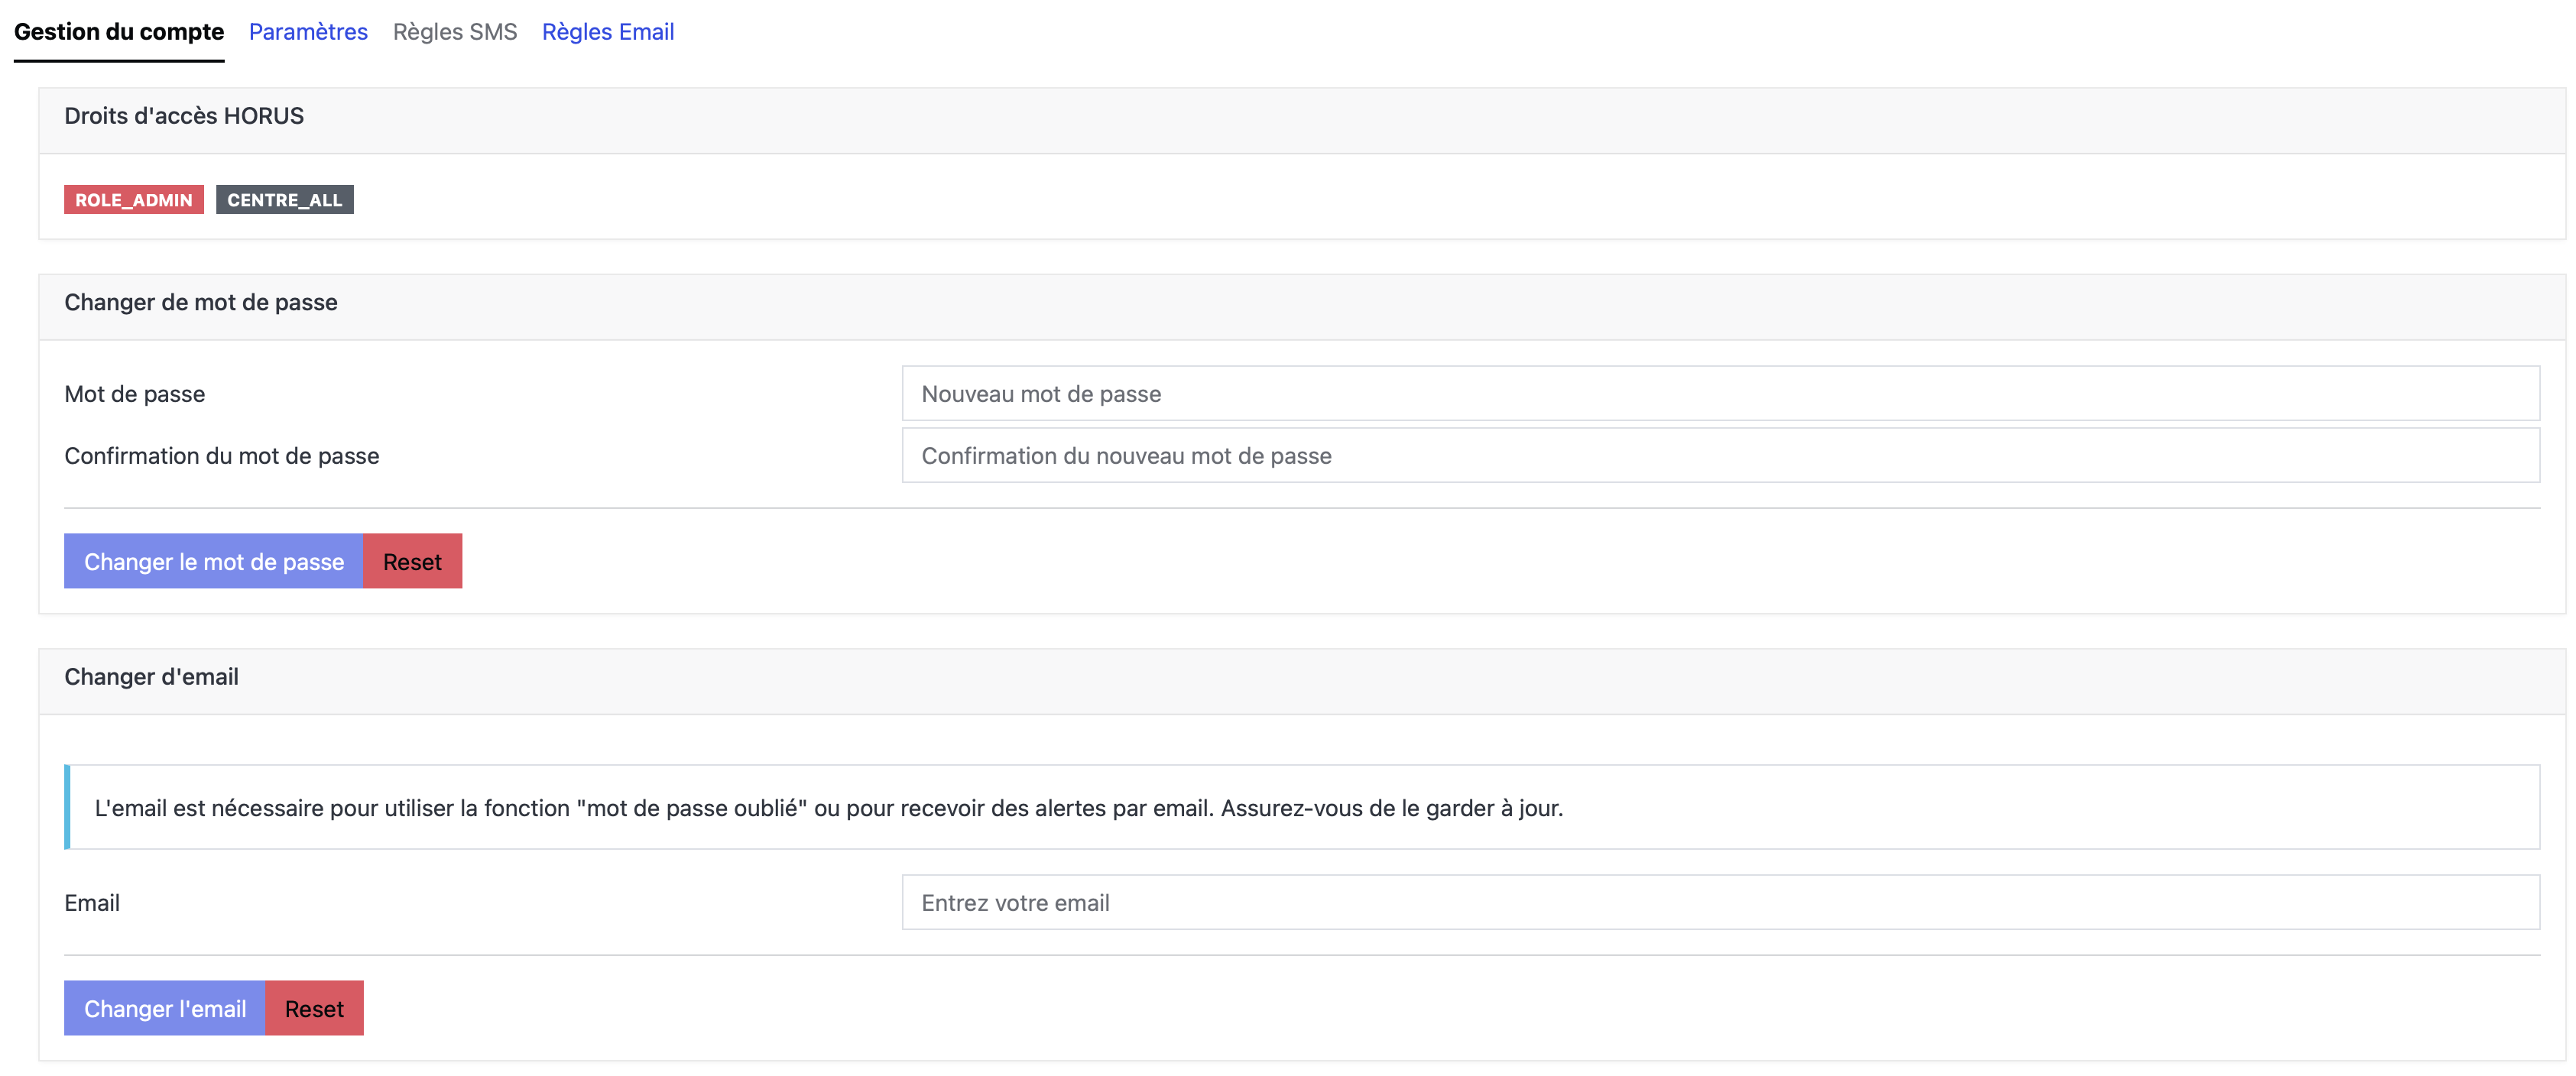Screen dimensions: 2576x1076
Task: Click the Changer de mot de passe header
Action: pyautogui.click(x=201, y=302)
